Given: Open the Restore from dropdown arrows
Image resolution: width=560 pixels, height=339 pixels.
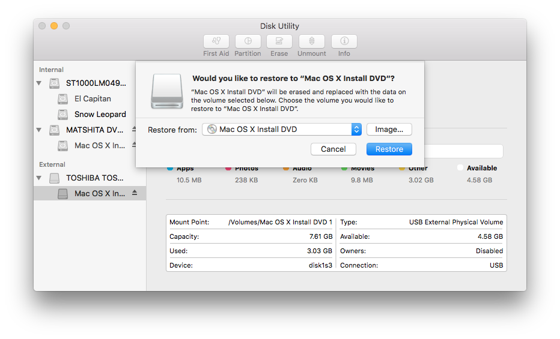Looking at the screenshot, I should [x=356, y=130].
